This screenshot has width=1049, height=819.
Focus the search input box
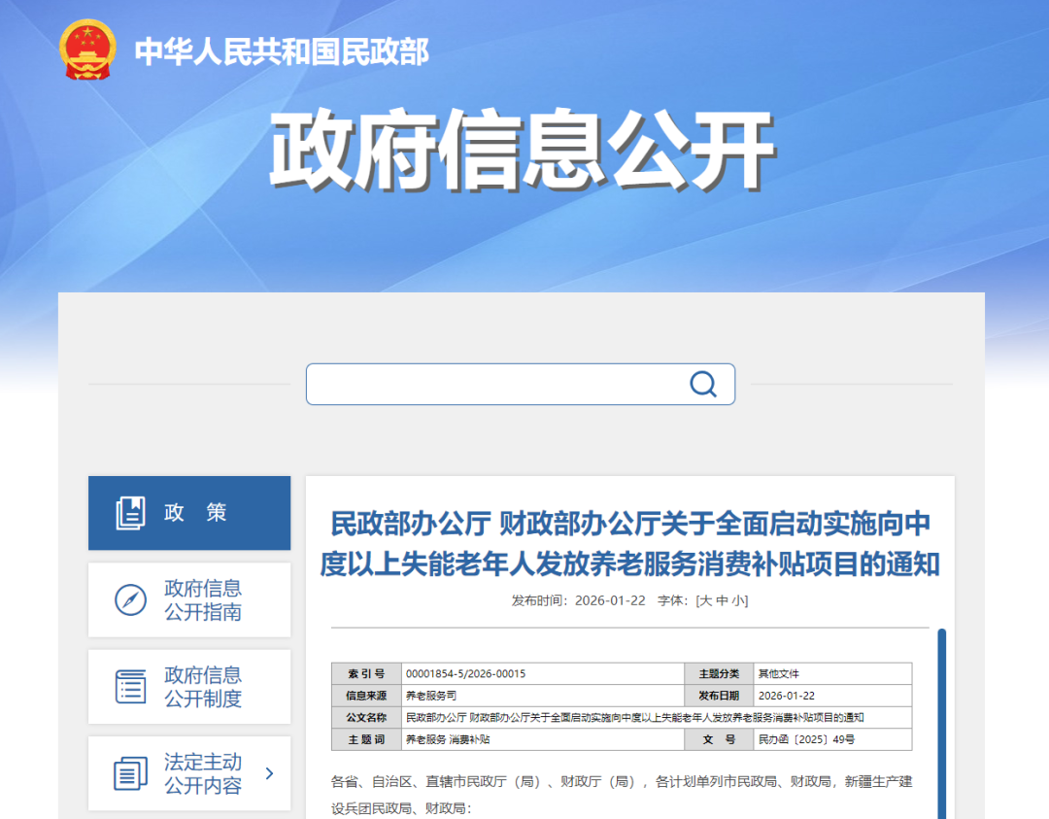(495, 384)
